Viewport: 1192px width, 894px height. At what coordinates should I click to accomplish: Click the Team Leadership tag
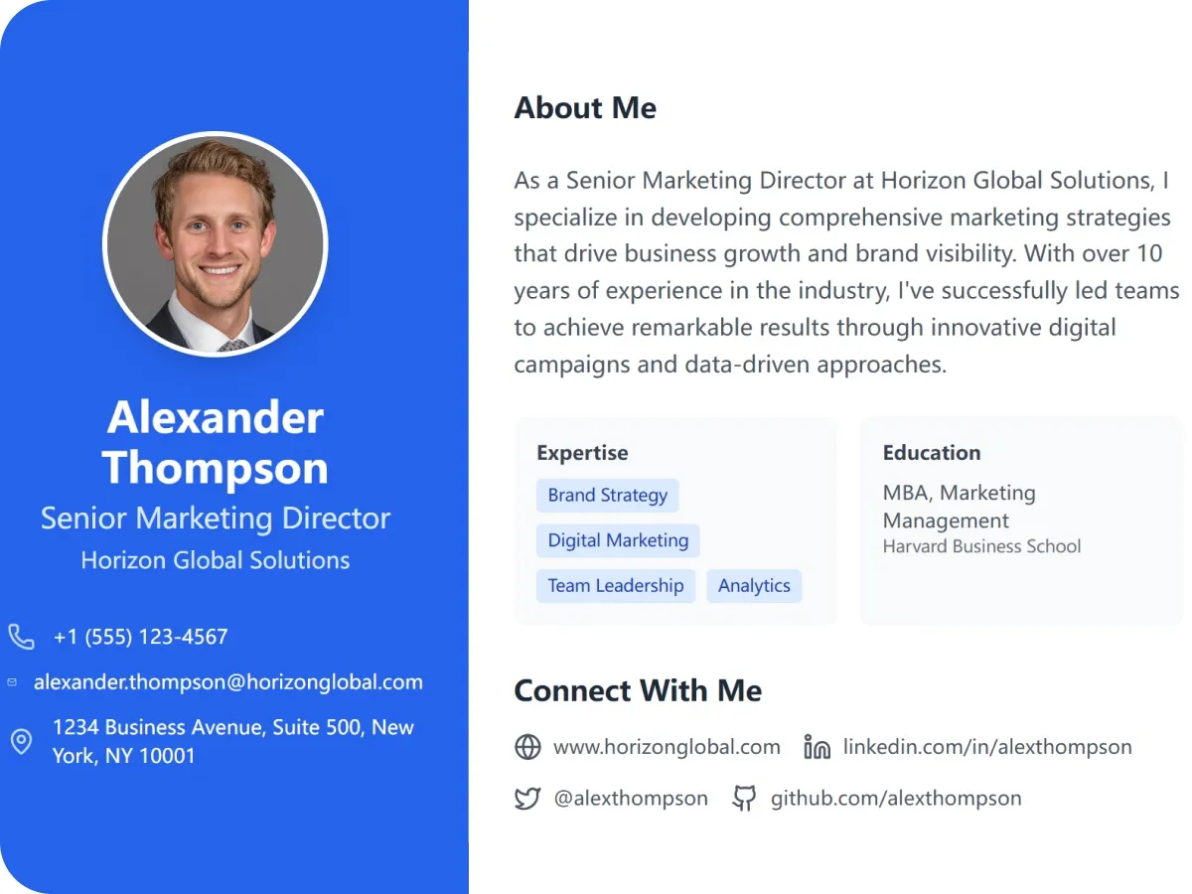(x=616, y=586)
